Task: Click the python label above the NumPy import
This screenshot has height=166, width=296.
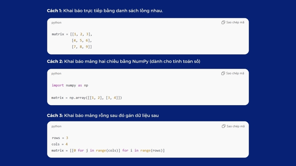Action: [x=56, y=73]
